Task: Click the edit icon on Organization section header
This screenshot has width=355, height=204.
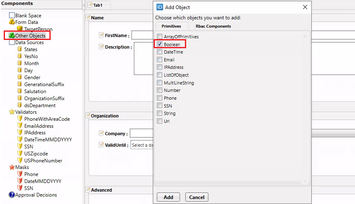Action: coord(88,115)
